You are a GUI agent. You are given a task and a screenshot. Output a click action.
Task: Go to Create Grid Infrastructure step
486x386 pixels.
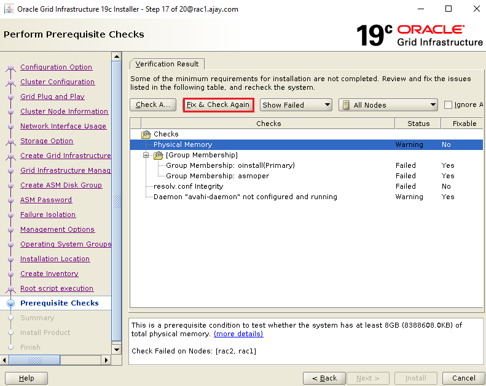click(65, 156)
